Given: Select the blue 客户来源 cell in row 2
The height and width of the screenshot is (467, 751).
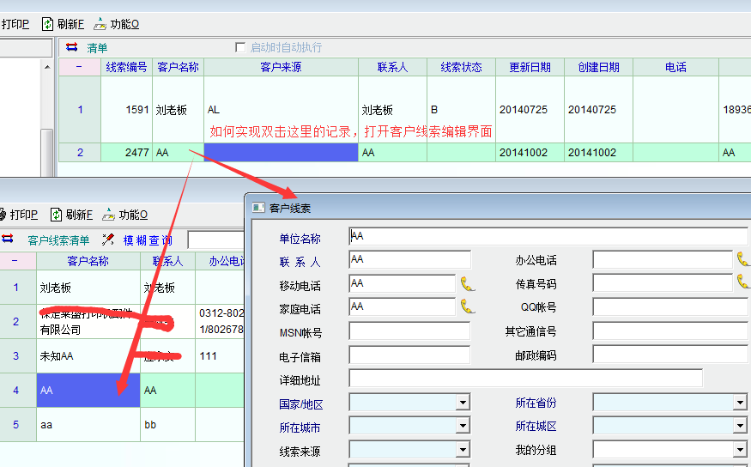Looking at the screenshot, I should [281, 152].
